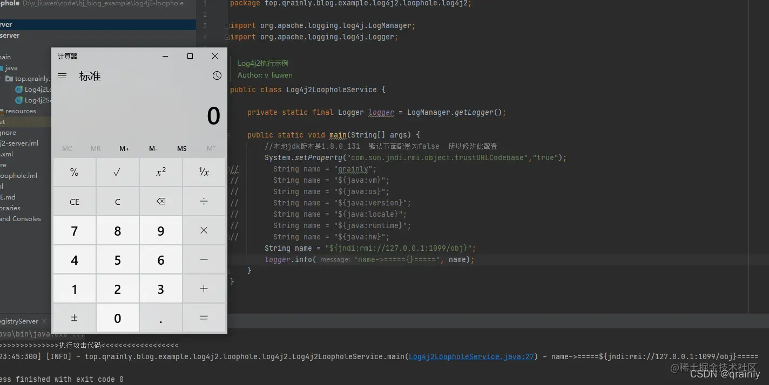Click digit 8 on calculator

[118, 231]
